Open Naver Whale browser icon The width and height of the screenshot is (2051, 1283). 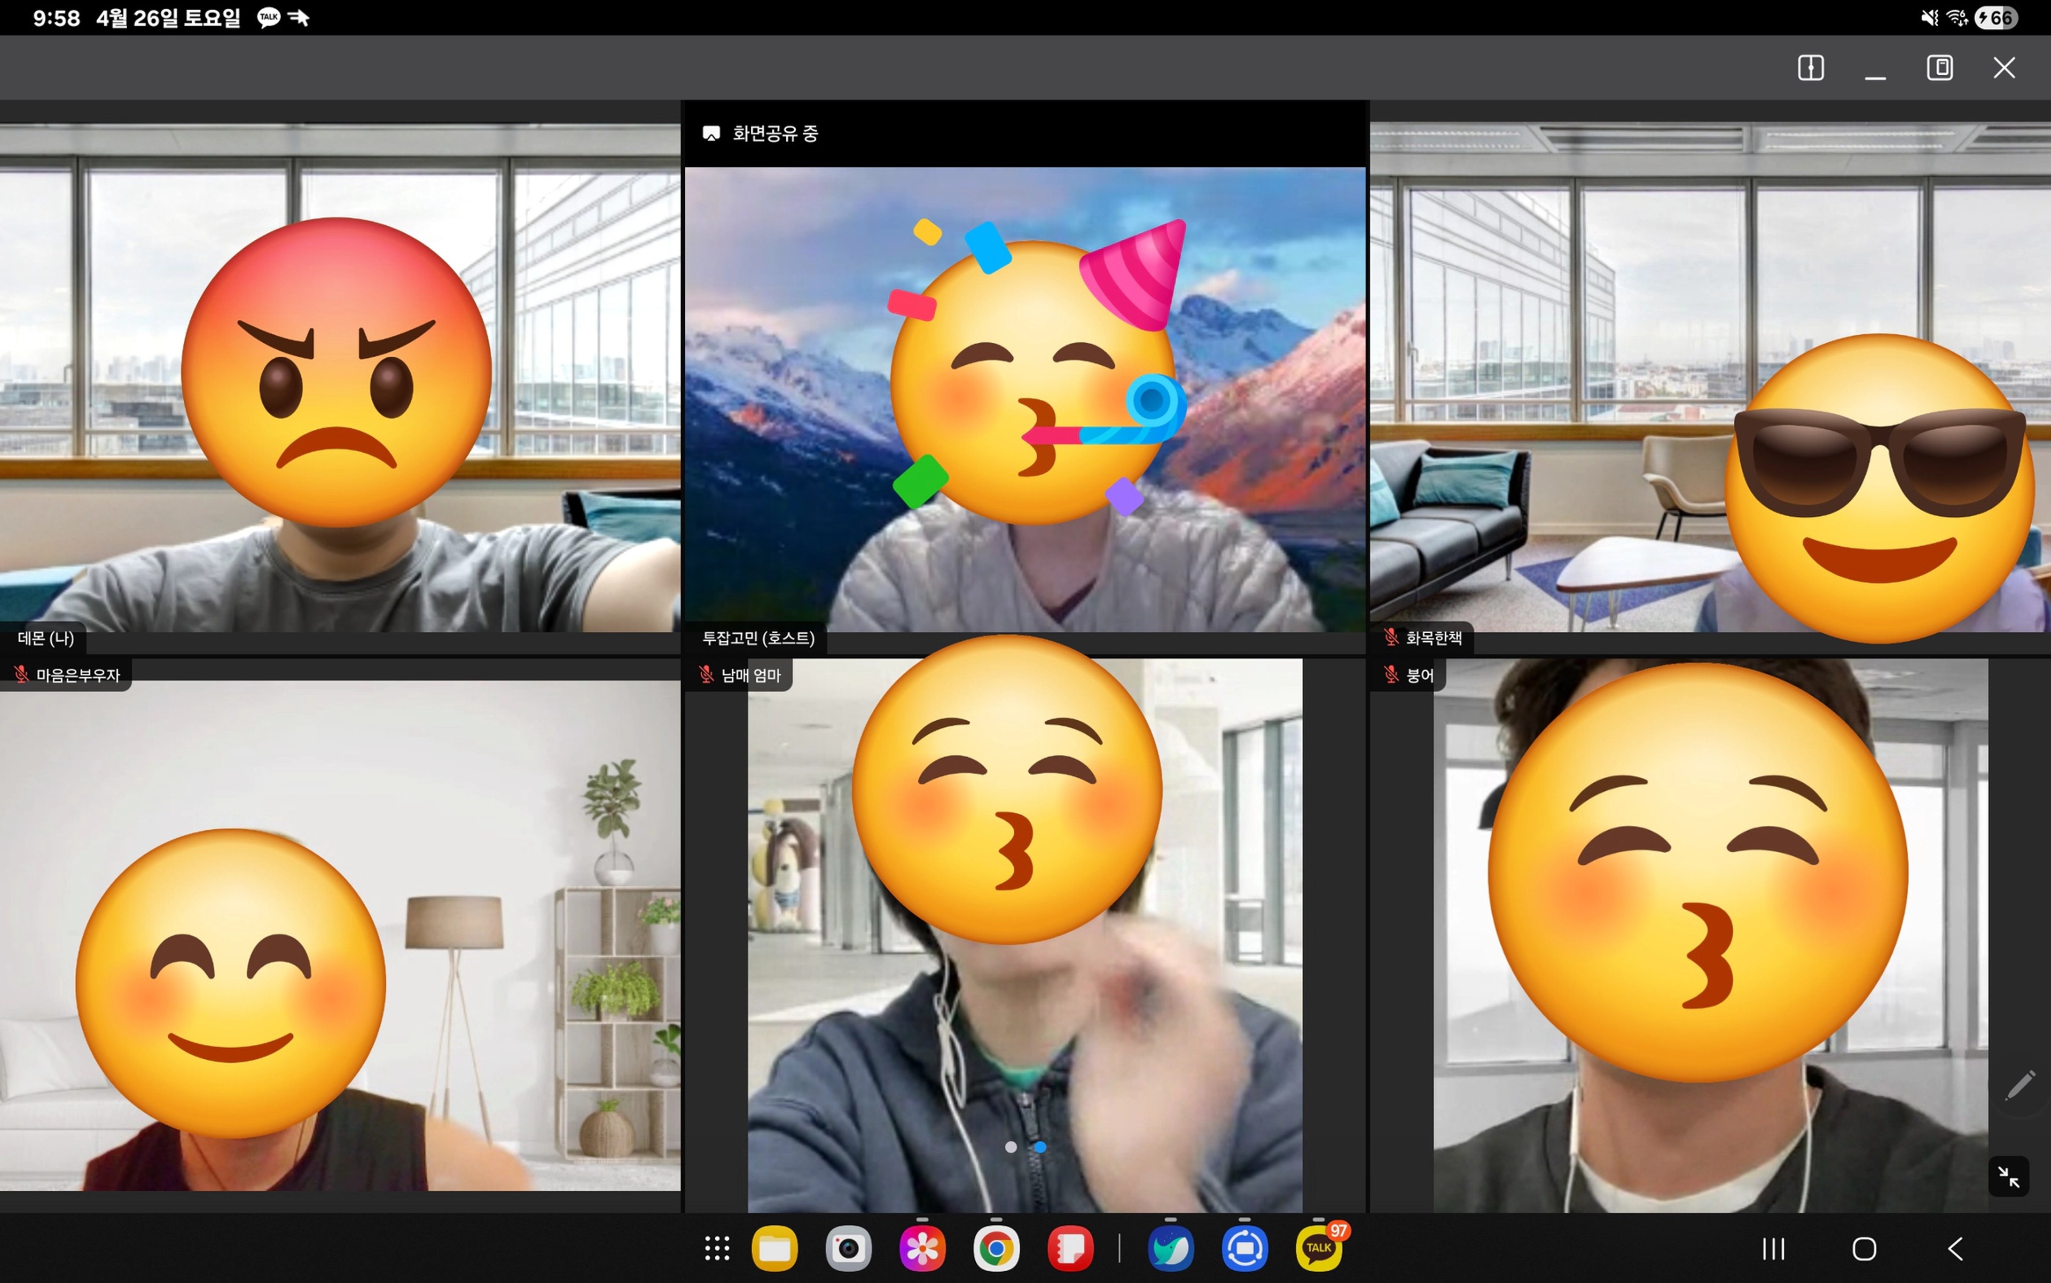(1171, 1248)
